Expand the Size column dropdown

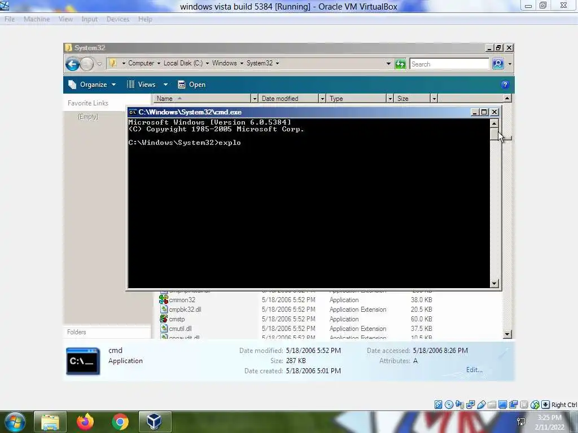point(434,99)
